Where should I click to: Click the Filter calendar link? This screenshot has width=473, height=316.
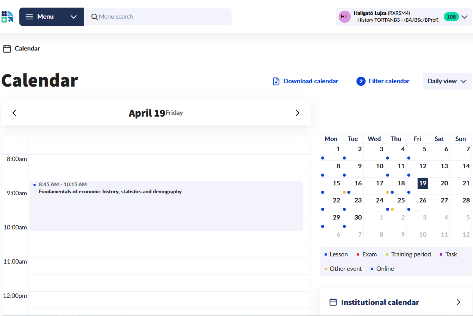389,81
